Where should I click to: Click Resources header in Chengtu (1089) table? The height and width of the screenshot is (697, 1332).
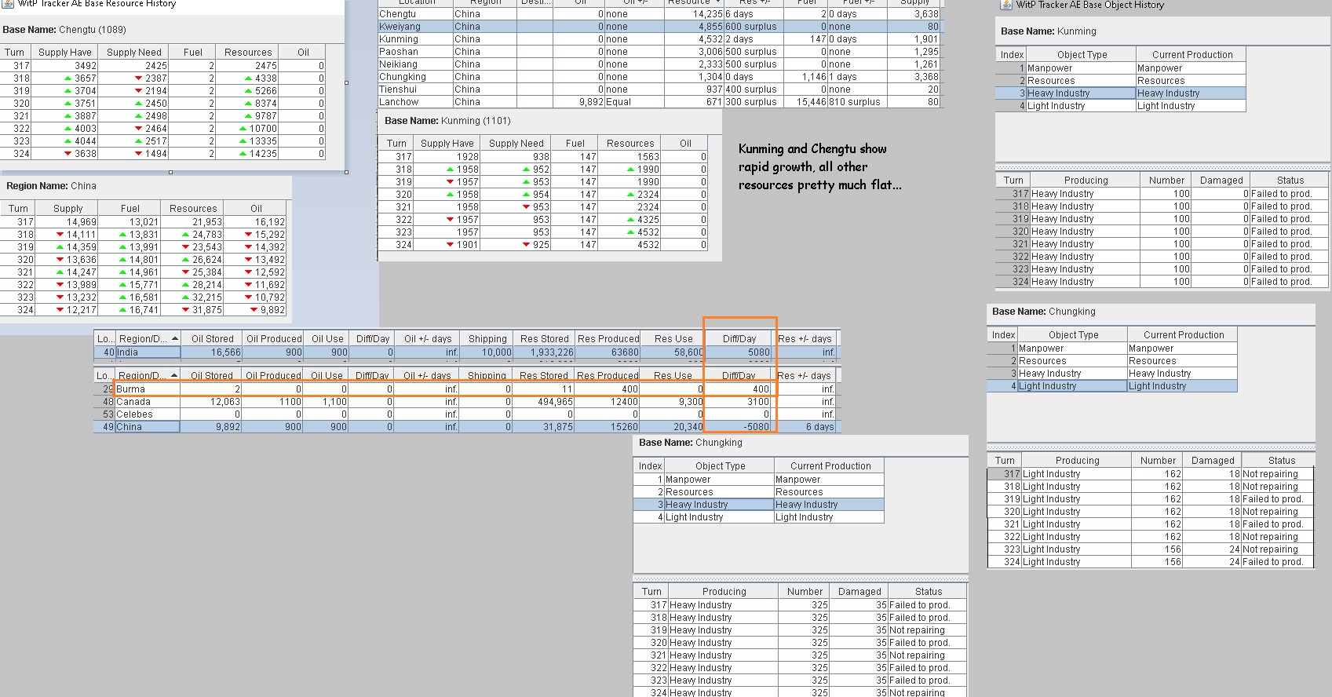[x=248, y=53]
